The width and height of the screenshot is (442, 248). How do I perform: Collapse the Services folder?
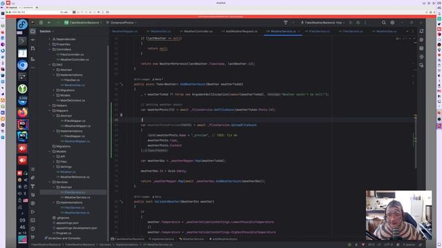pyautogui.click(x=50, y=182)
